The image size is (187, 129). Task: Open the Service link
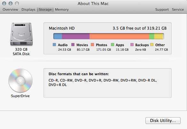[178, 10]
